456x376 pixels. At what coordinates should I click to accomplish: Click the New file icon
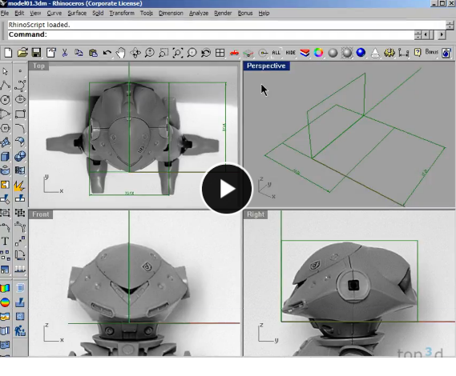[x=8, y=53]
